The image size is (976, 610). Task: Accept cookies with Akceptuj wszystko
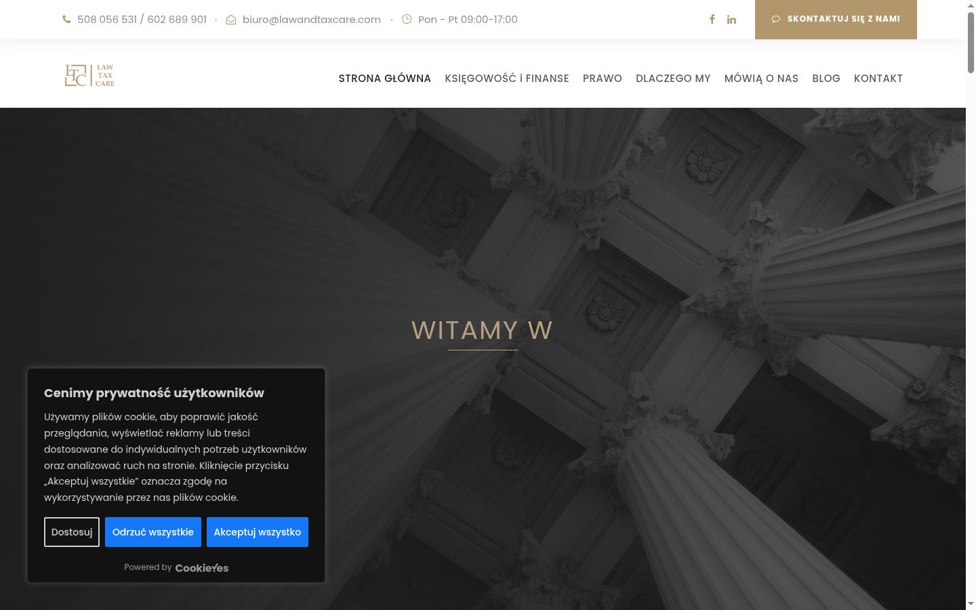[258, 532]
